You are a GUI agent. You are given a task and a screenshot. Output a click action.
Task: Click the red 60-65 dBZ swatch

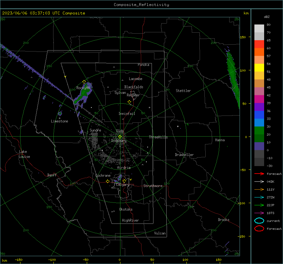(x=259, y=44)
